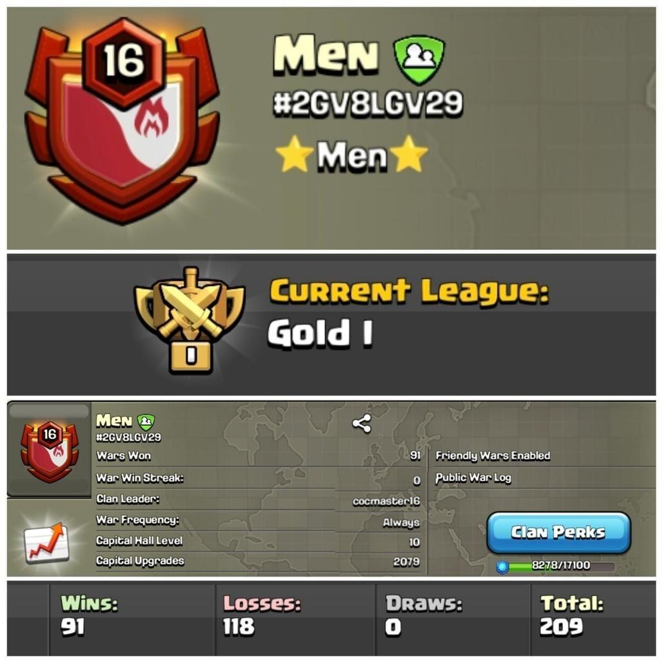Click the Gold I league trophy icon

pyautogui.click(x=190, y=320)
